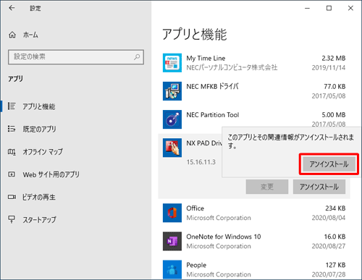Select the OneNote for Windows 10 name
The height and width of the screenshot is (280, 362).
point(224,237)
